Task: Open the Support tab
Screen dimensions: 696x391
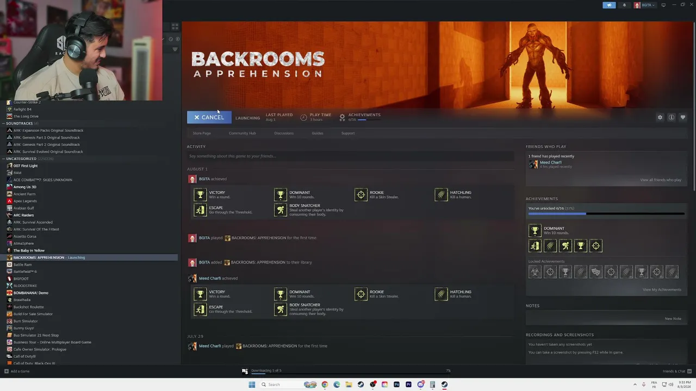Action: (348, 133)
